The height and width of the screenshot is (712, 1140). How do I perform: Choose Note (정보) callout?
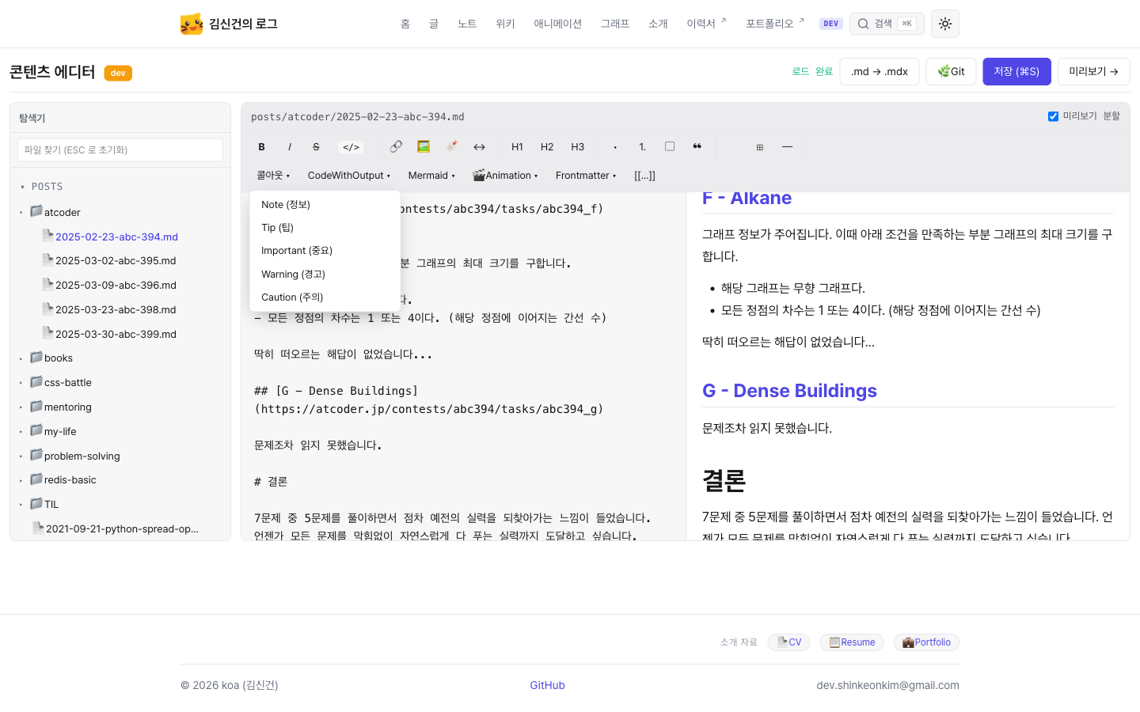pos(325,205)
